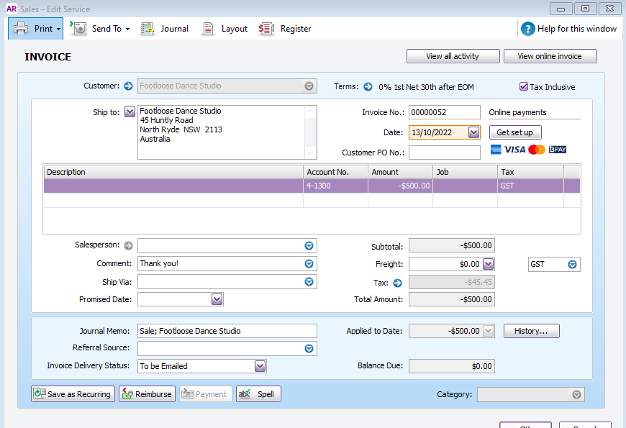Click Save as Recurring button

(x=73, y=394)
